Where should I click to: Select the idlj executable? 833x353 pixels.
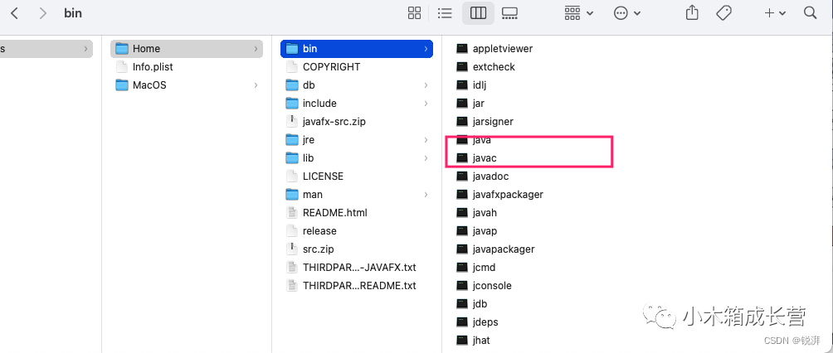tap(471, 85)
